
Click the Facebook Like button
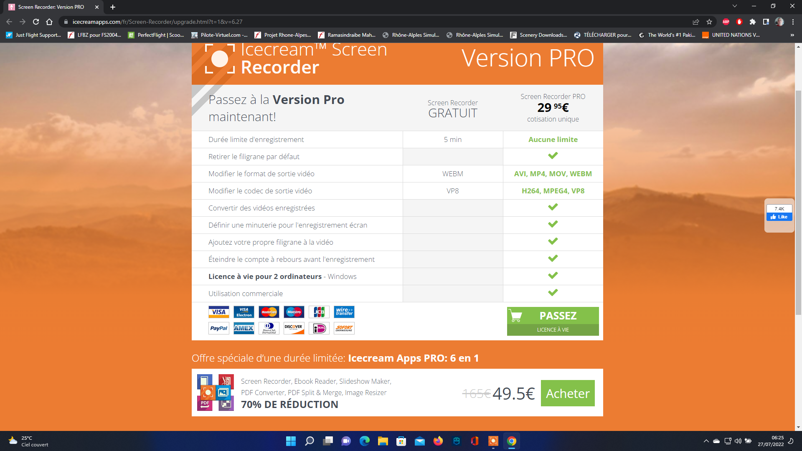(779, 217)
